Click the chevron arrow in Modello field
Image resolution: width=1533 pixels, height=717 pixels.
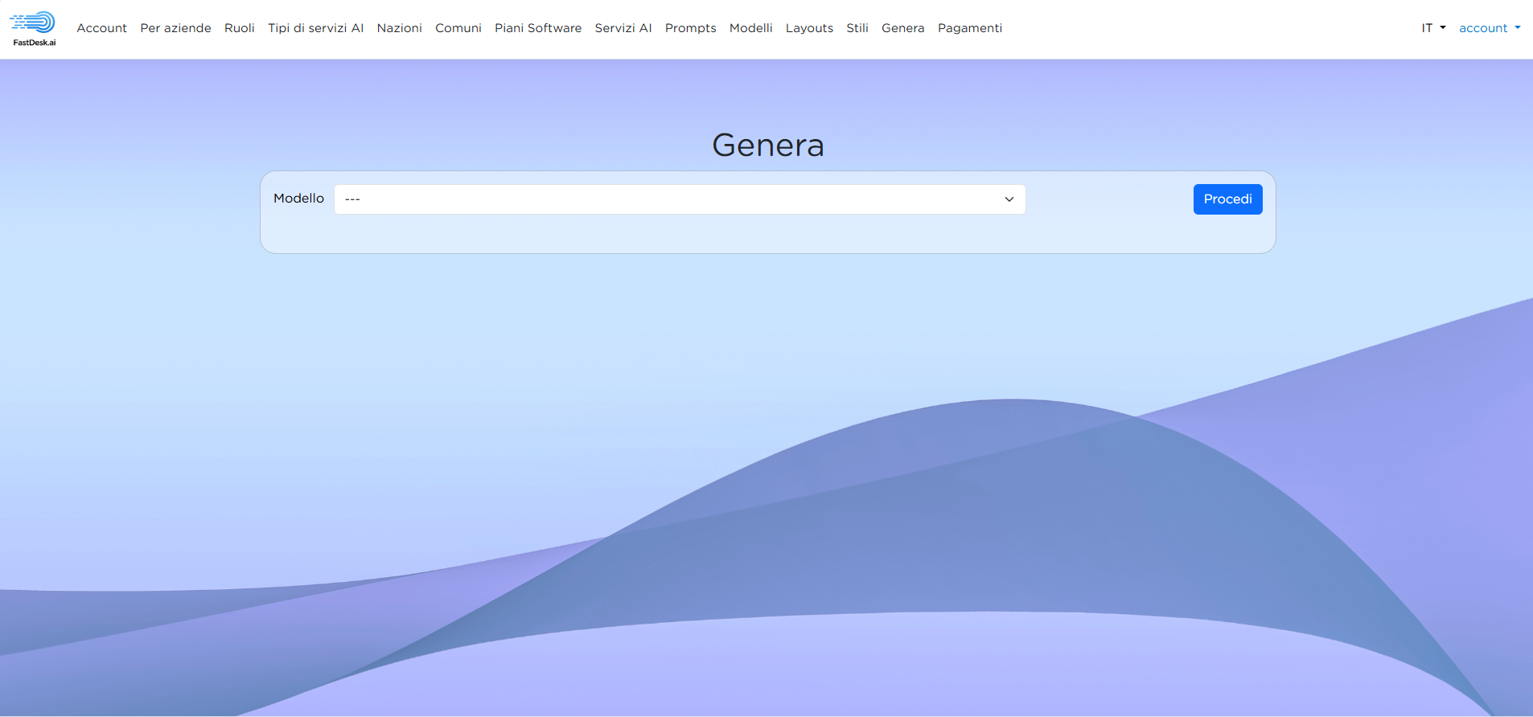click(1009, 199)
